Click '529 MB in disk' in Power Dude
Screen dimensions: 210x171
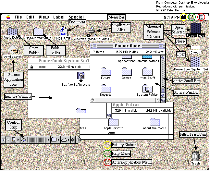coord(127,52)
